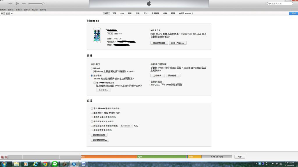This screenshot has height=167, width=298.
Task: Select the 這部電腦 backup radio button
Action: [92, 76]
